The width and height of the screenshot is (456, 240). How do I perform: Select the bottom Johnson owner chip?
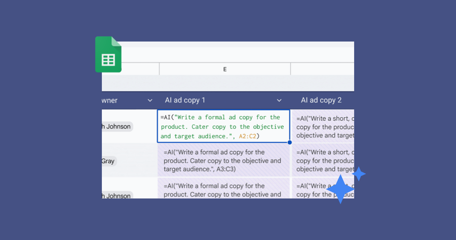(x=117, y=195)
